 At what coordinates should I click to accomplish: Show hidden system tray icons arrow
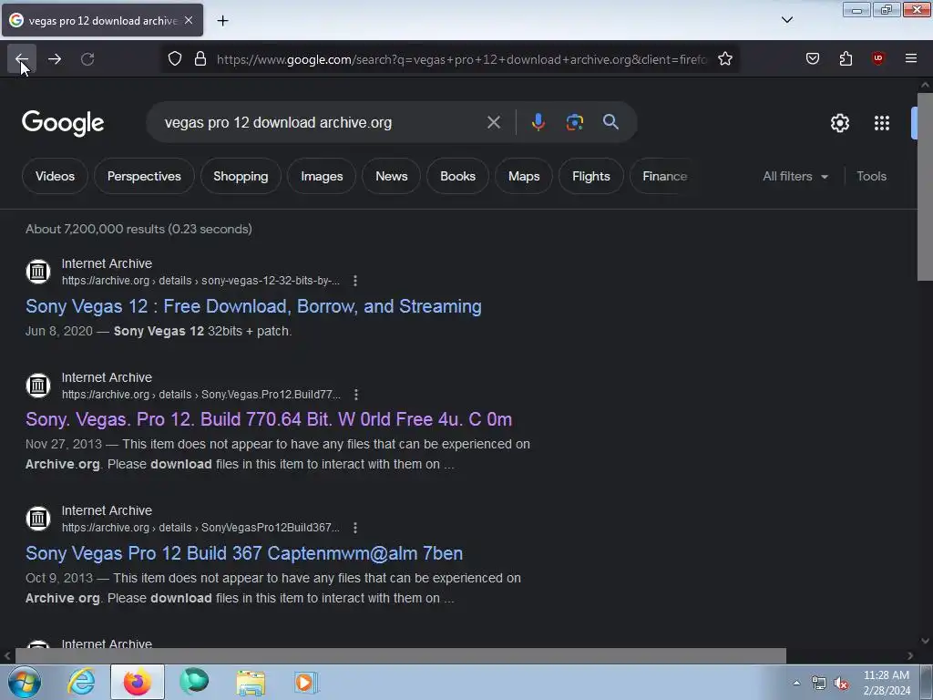(796, 683)
